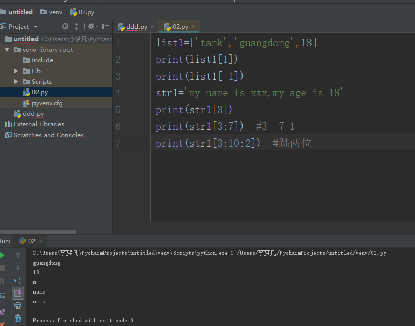Open External Libraries node
Screen dimensions: 415x326
click(x=39, y=124)
